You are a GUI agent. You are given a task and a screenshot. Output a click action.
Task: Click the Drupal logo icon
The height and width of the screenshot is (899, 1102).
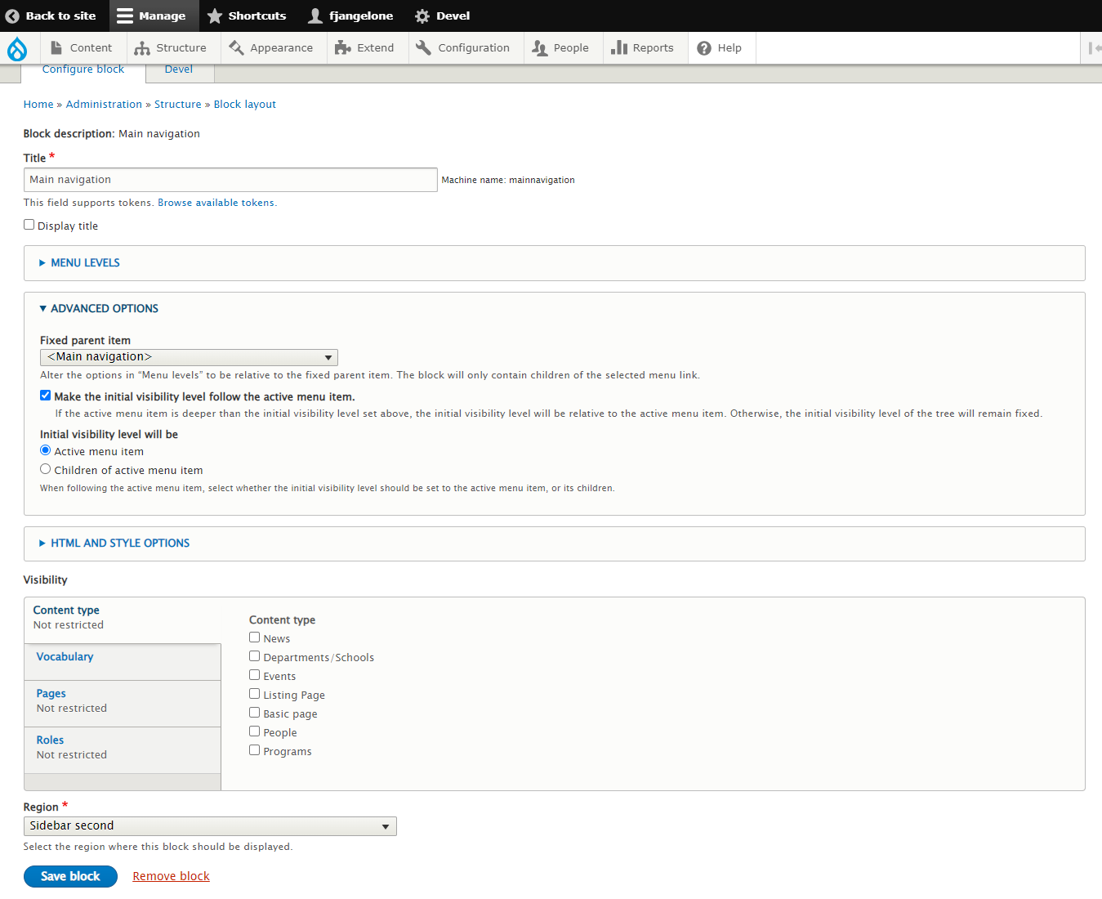click(x=17, y=48)
